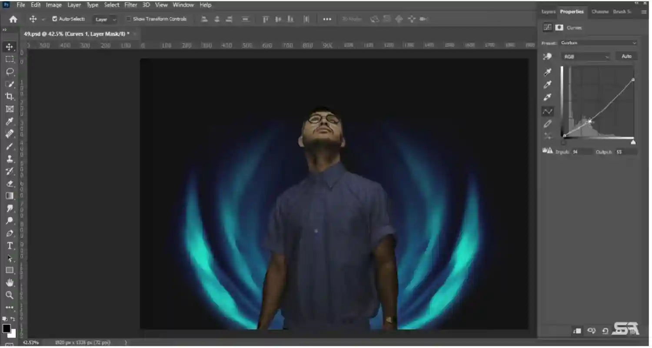Select the Pen tool
Viewport: 652px width, 348px height.
tap(10, 233)
